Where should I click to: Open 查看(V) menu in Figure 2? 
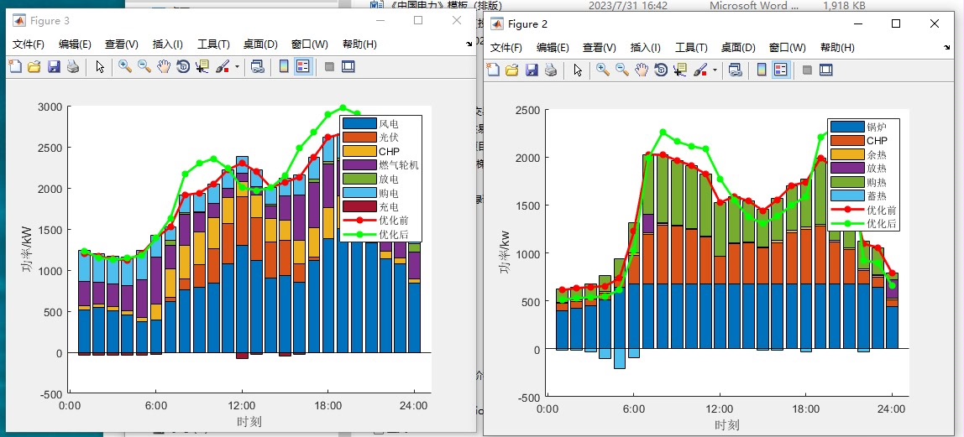599,48
